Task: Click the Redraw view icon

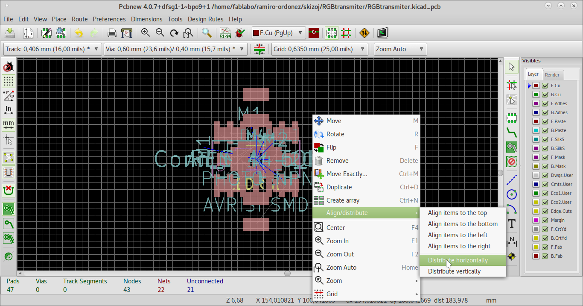Action: tap(174, 33)
